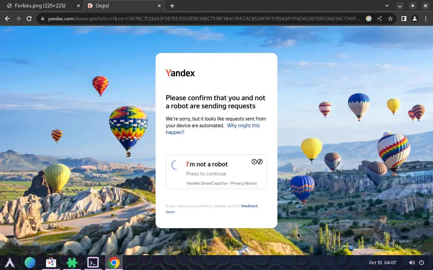Bookmark this page with the star
The height and width of the screenshot is (270, 433).
390,19
